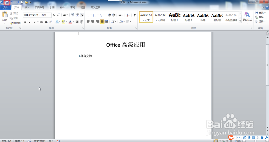Viewport: 269px width, 142px height.
Task: Switch to the References (引用) tab
Action: coord(52,7)
